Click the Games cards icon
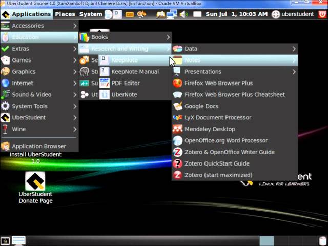Screen dimensions: 328x246 5,60
